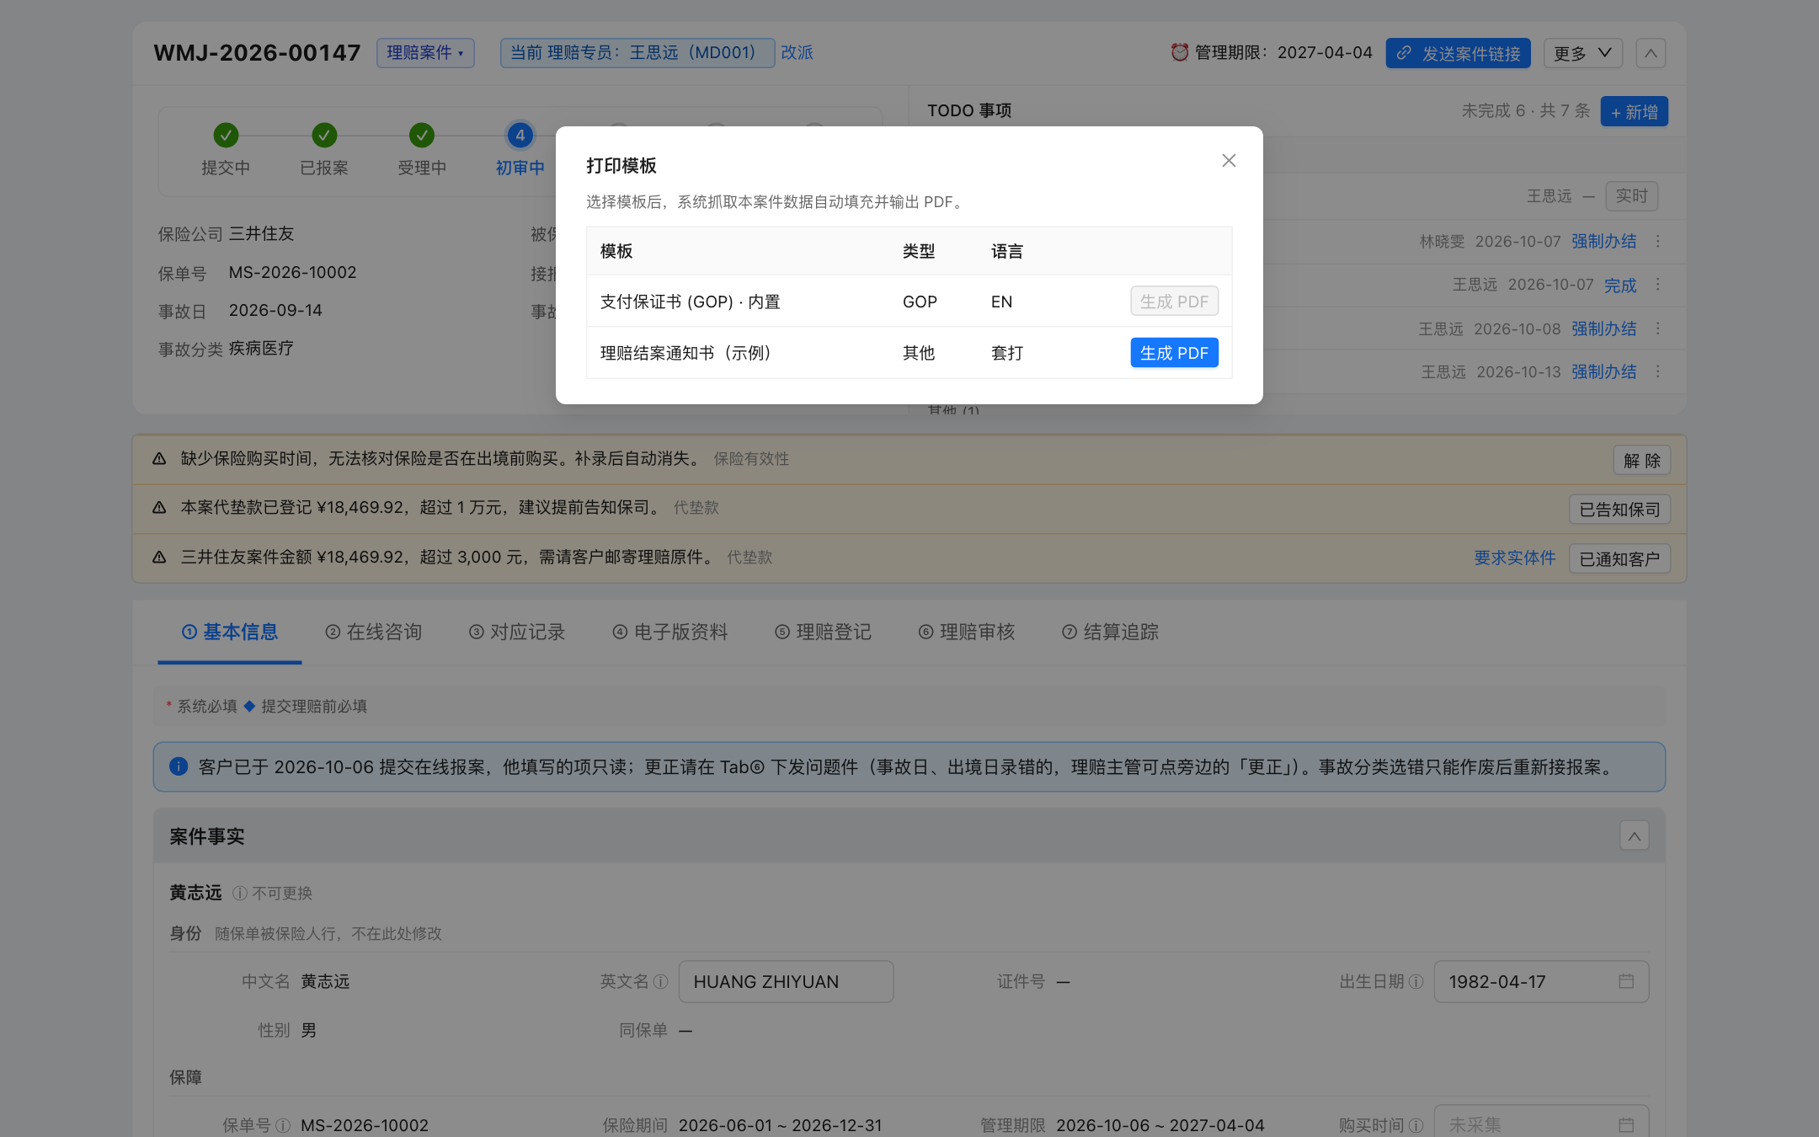Click the 英文名 input field
The width and height of the screenshot is (1819, 1137).
tap(786, 982)
